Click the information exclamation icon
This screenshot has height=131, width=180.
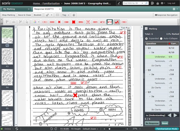(x=74, y=15)
